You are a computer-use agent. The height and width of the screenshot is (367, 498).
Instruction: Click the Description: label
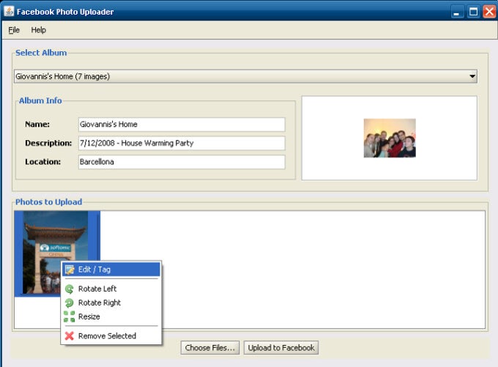[x=48, y=143]
